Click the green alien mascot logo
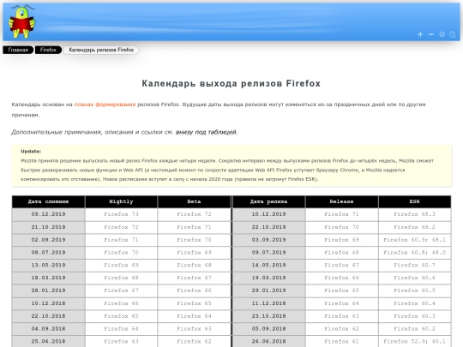This screenshot has width=463, height=347. [21, 21]
